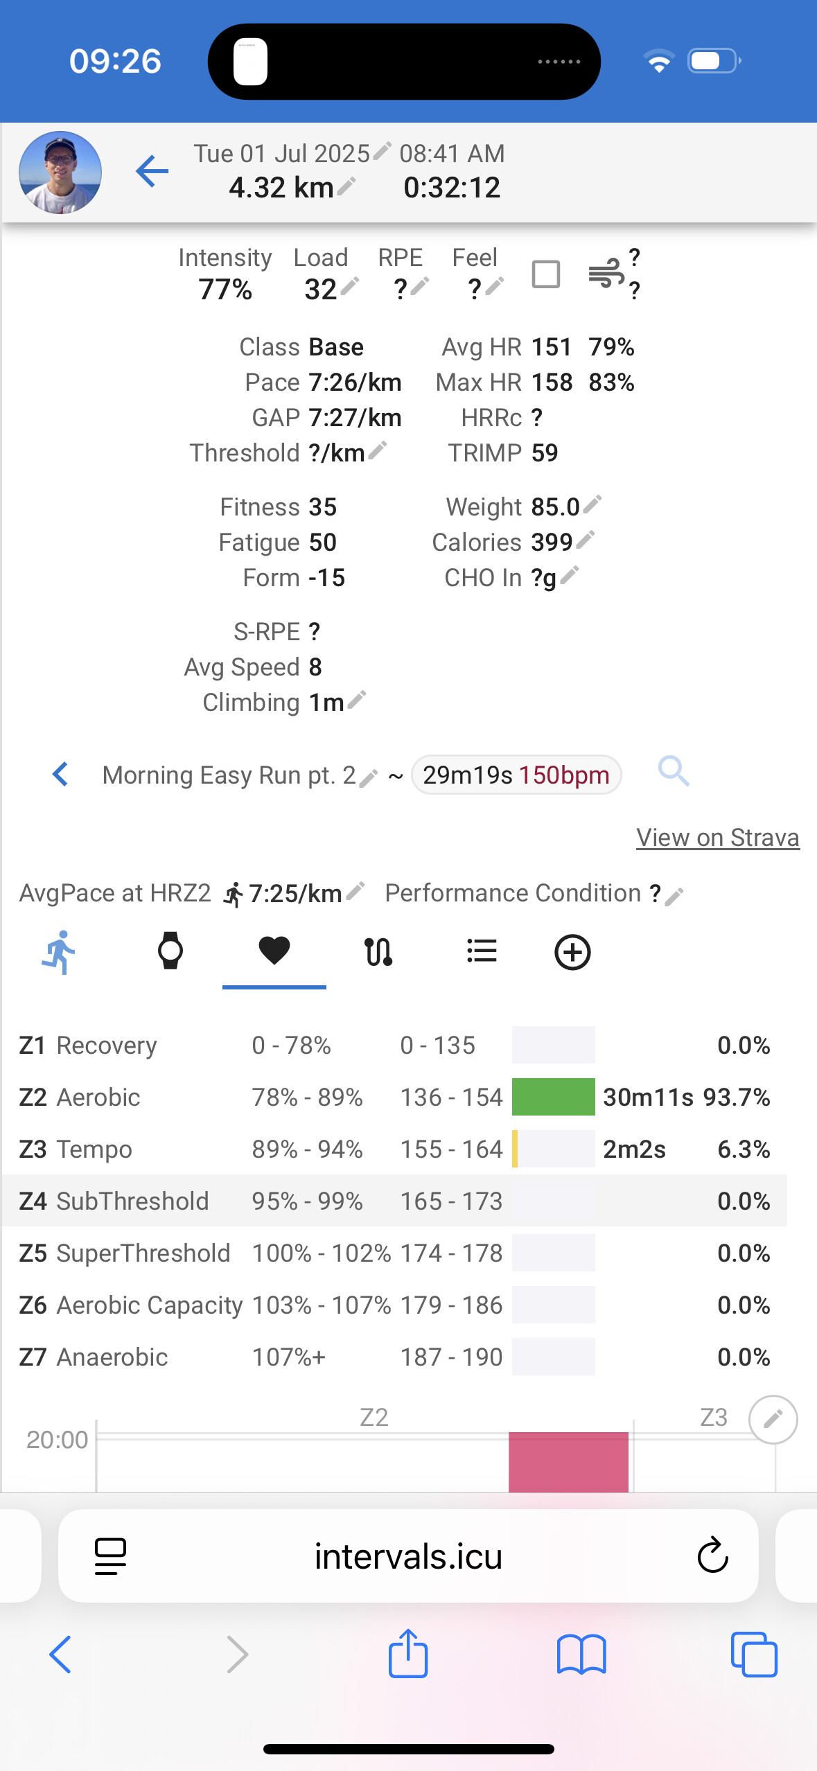Open View on Strava link

click(717, 837)
